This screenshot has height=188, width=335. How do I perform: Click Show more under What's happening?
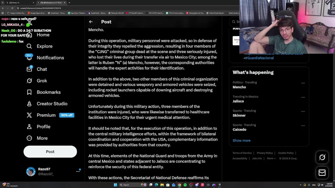242,140
